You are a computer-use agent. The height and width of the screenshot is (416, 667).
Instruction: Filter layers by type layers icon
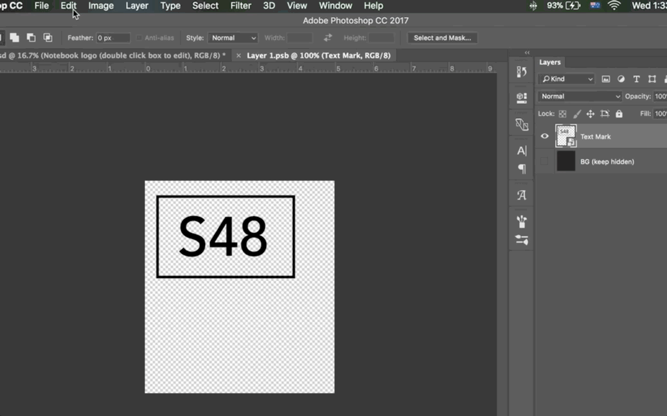pyautogui.click(x=636, y=79)
